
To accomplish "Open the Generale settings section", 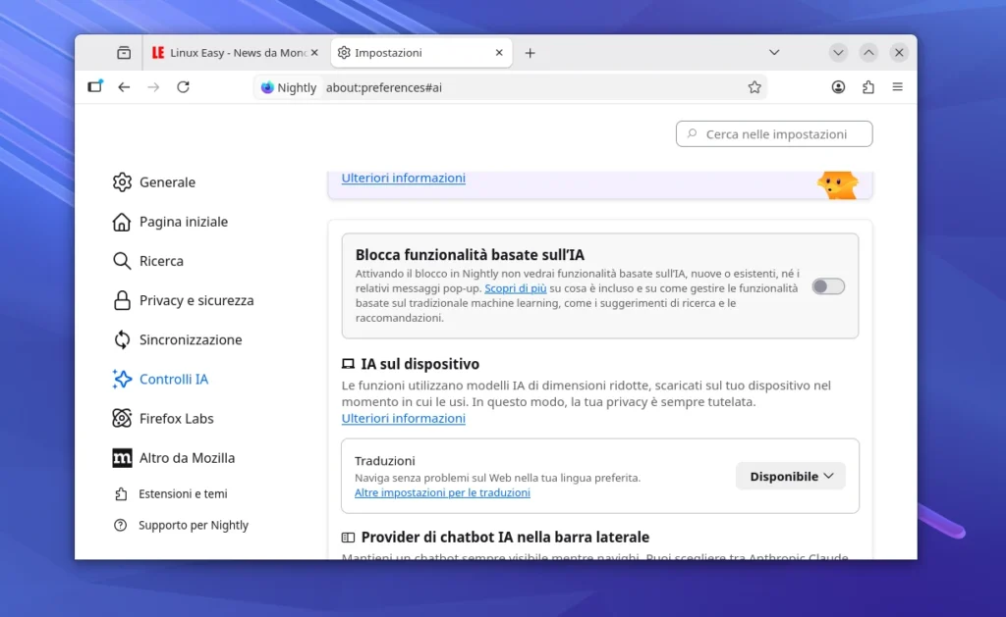I will tap(165, 181).
